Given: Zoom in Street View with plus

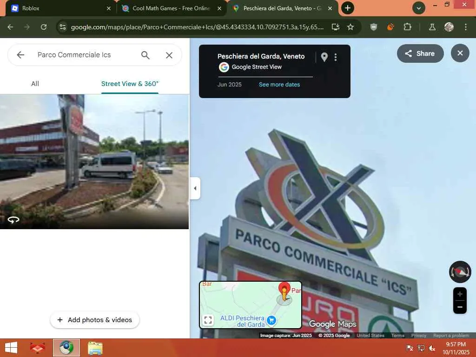Looking at the screenshot, I should click(460, 294).
